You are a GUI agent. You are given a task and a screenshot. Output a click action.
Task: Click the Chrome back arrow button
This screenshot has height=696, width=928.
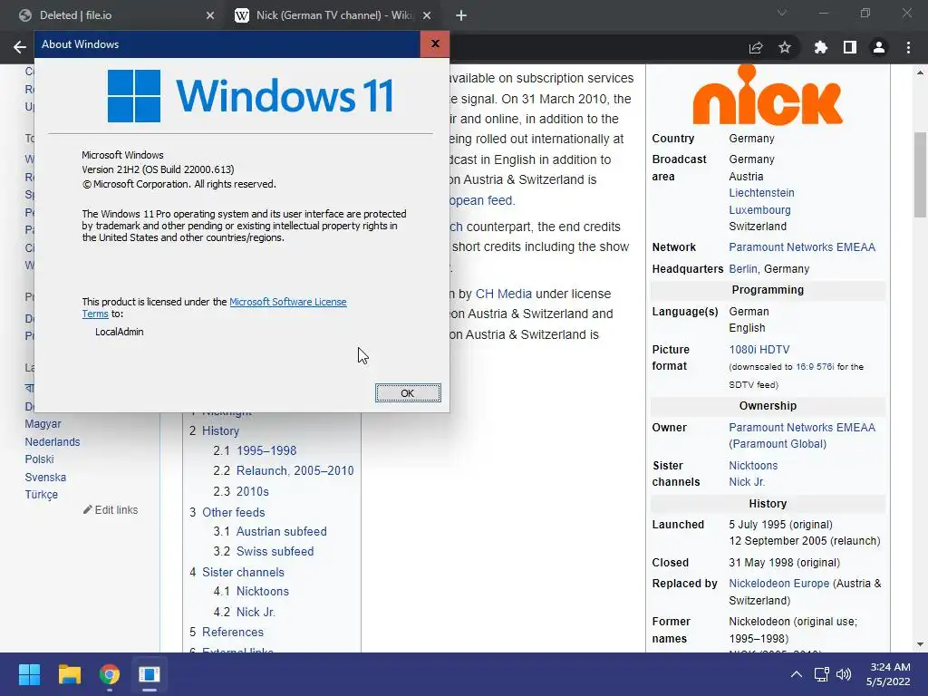click(x=20, y=47)
